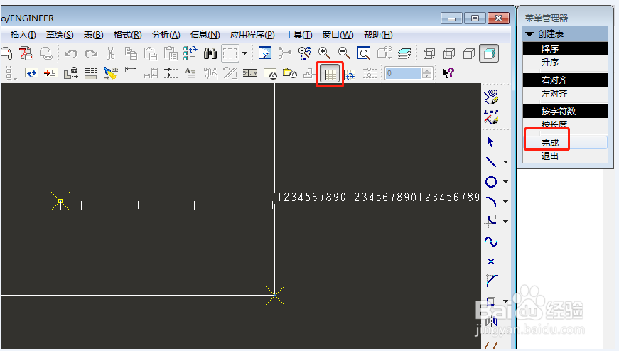
Task: Switch to Hidden Line display mode
Action: click(449, 53)
